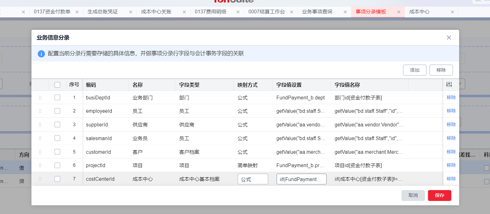Viewport: 490px width, 214px height.
Task: Open the 映射方式 dropdown showing 公式 in row 7
Action: [x=252, y=179]
